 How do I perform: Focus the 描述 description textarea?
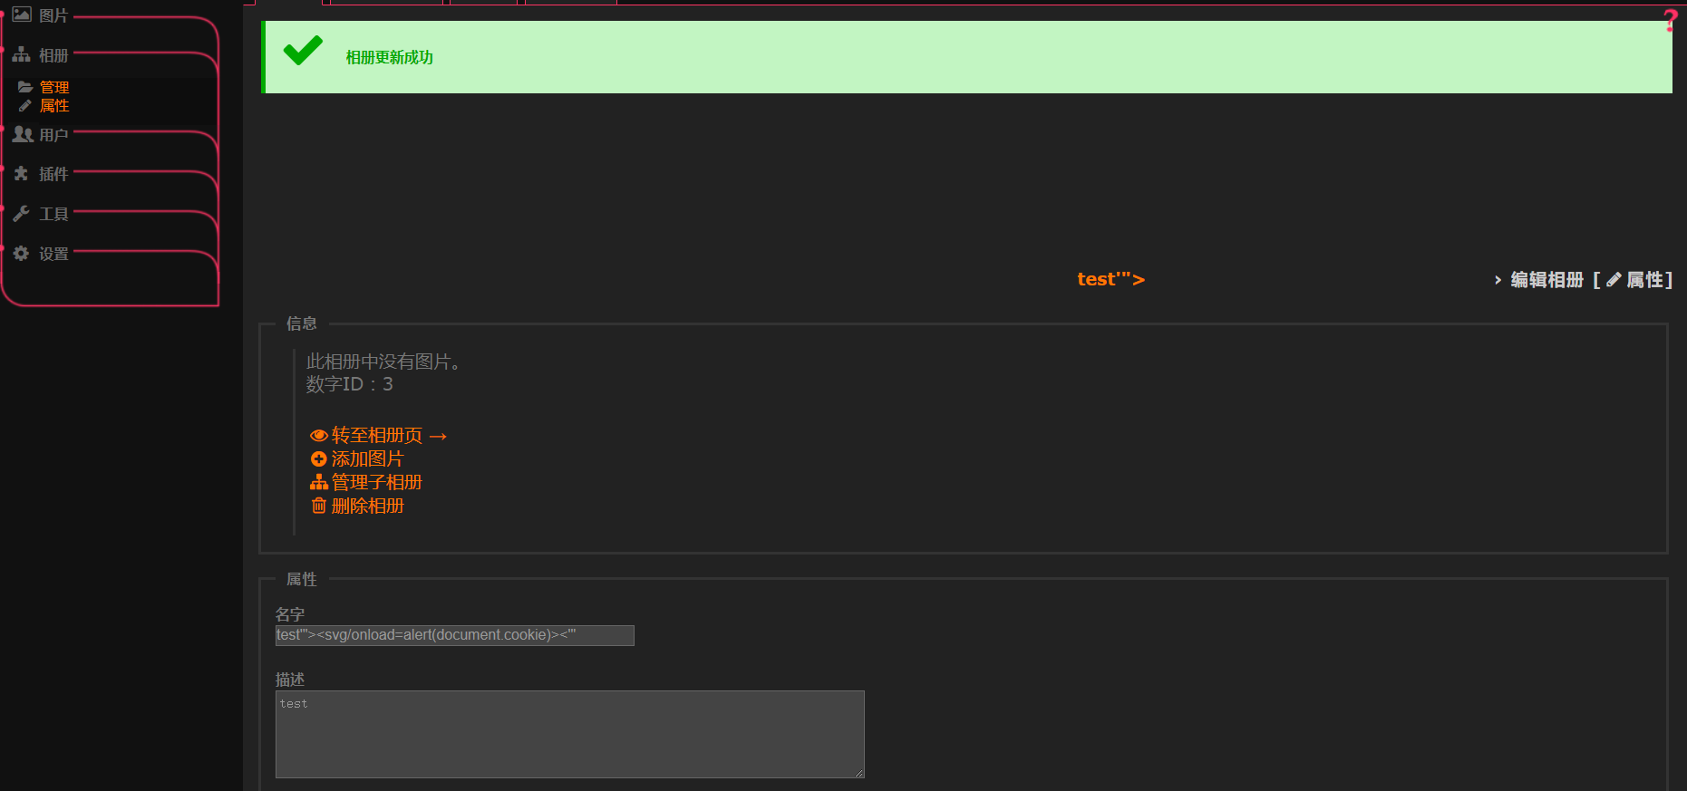coord(570,735)
